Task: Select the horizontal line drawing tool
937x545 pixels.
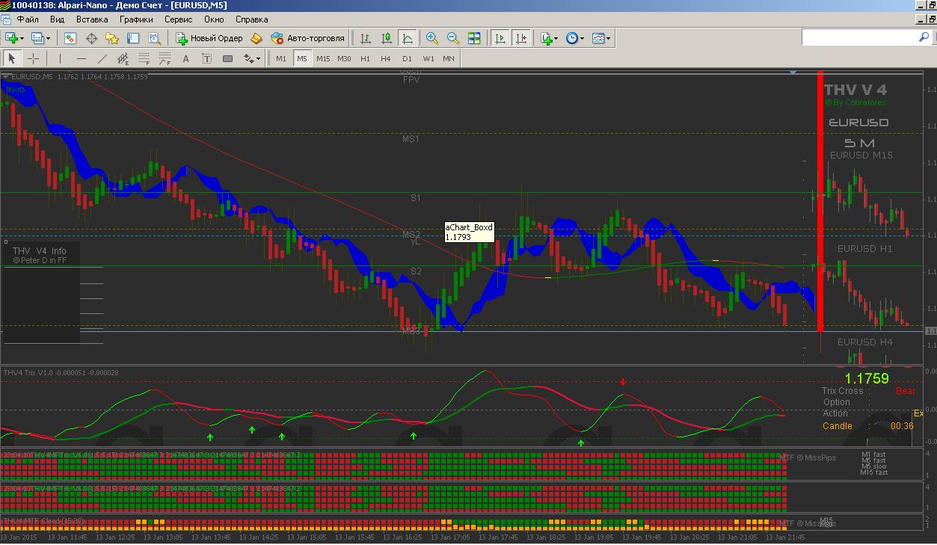Action: (x=81, y=58)
